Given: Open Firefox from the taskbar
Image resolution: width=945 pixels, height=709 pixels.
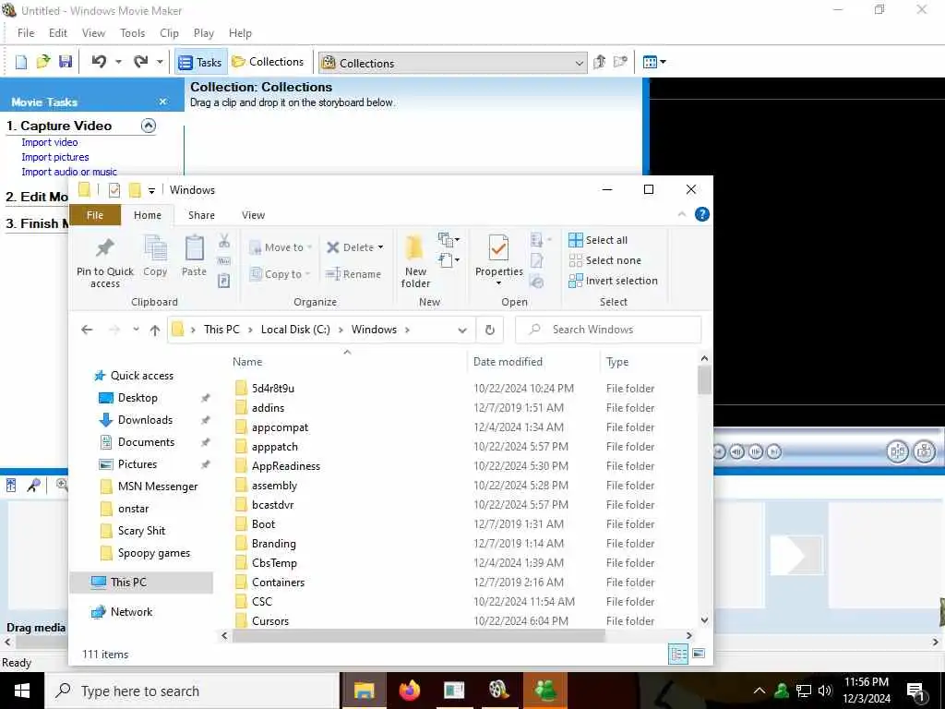Looking at the screenshot, I should click(409, 691).
